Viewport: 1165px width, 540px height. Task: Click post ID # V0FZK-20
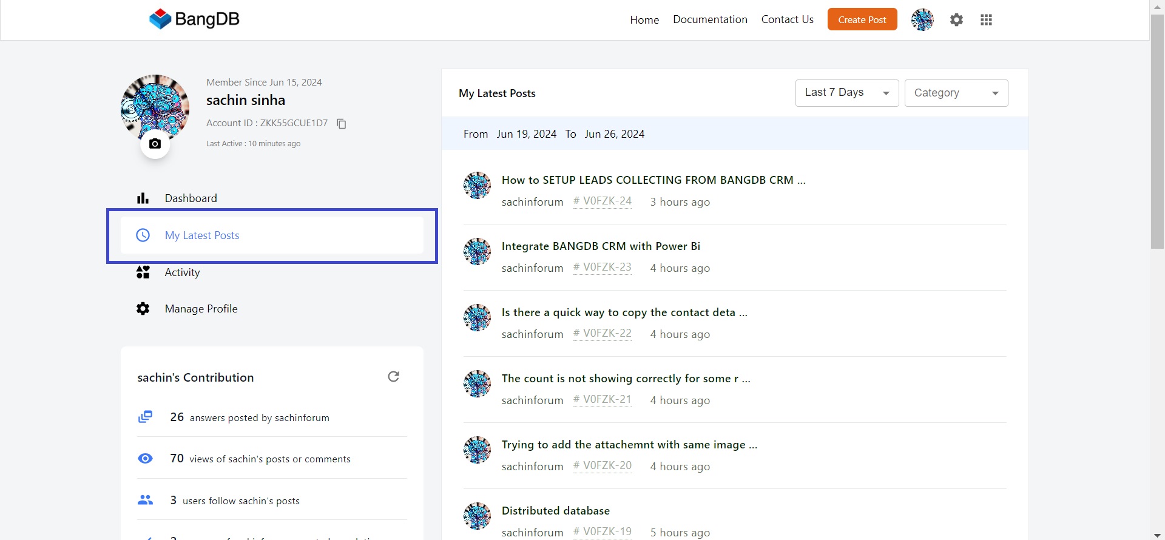pos(603,466)
